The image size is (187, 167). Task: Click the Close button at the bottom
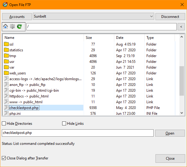click(x=170, y=158)
